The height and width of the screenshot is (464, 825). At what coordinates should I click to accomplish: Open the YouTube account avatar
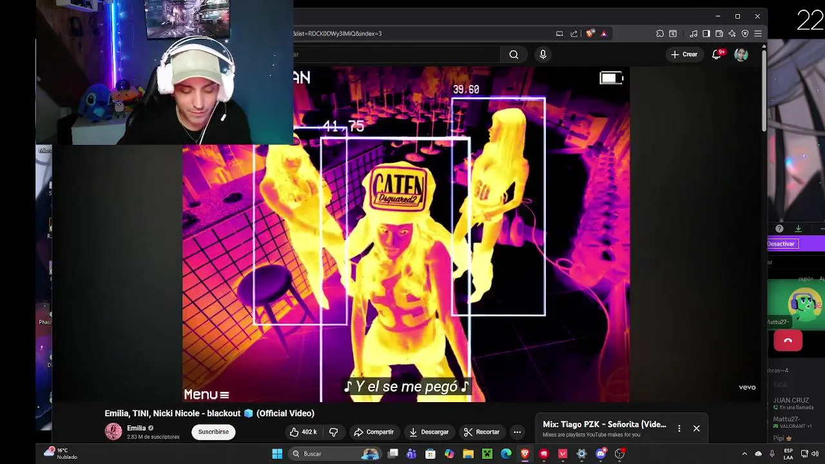[741, 55]
